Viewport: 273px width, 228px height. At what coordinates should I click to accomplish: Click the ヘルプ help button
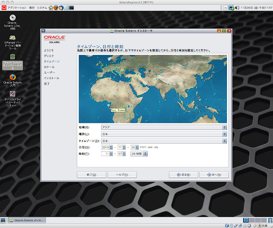coord(122,175)
